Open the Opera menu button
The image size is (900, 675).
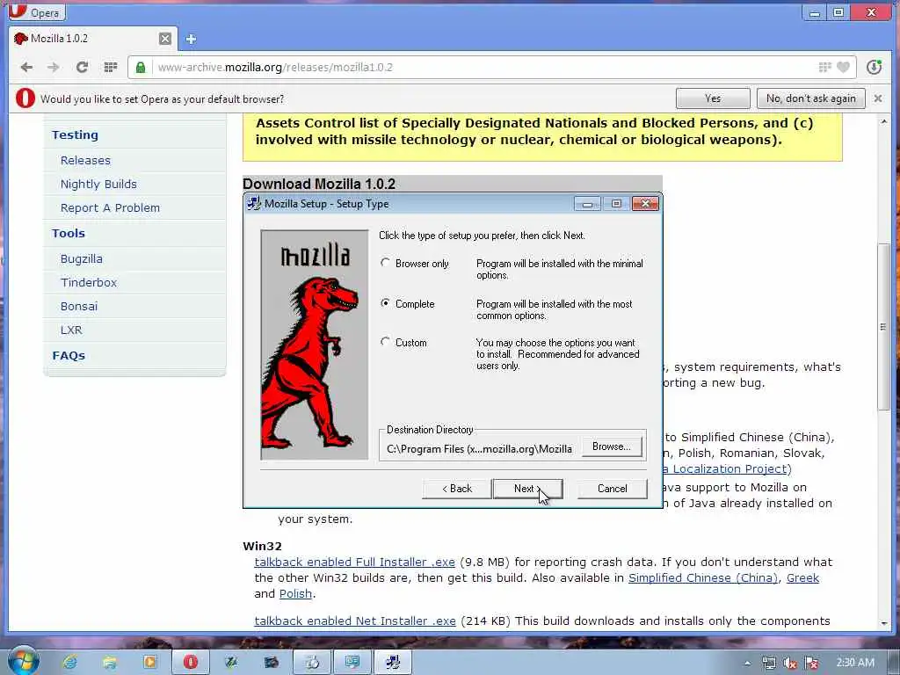35,11
